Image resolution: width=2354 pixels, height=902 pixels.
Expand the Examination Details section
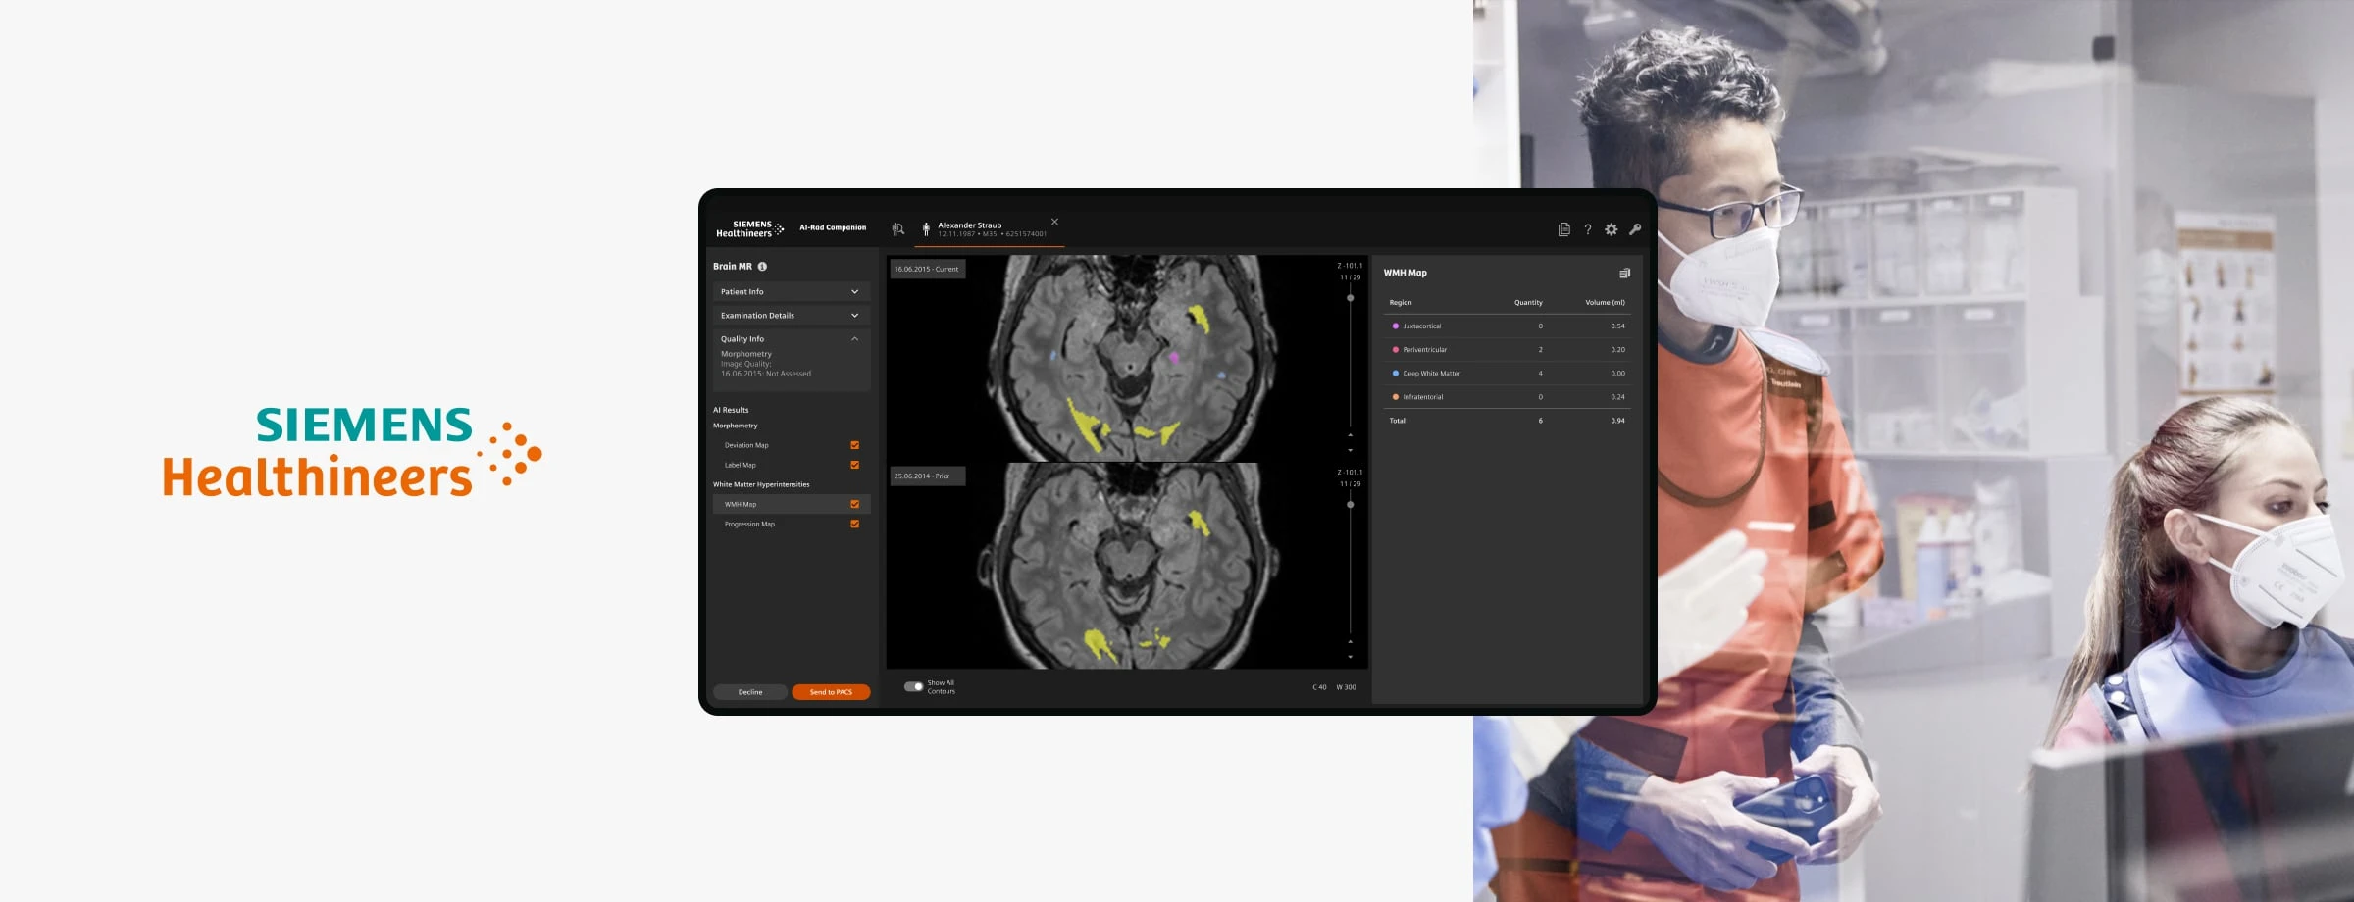point(792,316)
